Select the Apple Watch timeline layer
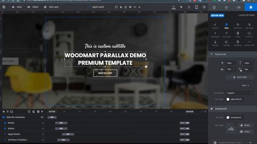The height and width of the screenshot is (144, 257). click(22, 134)
